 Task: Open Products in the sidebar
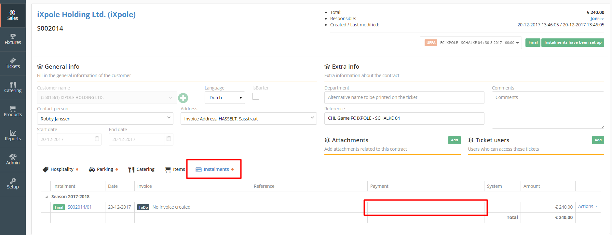(x=13, y=112)
